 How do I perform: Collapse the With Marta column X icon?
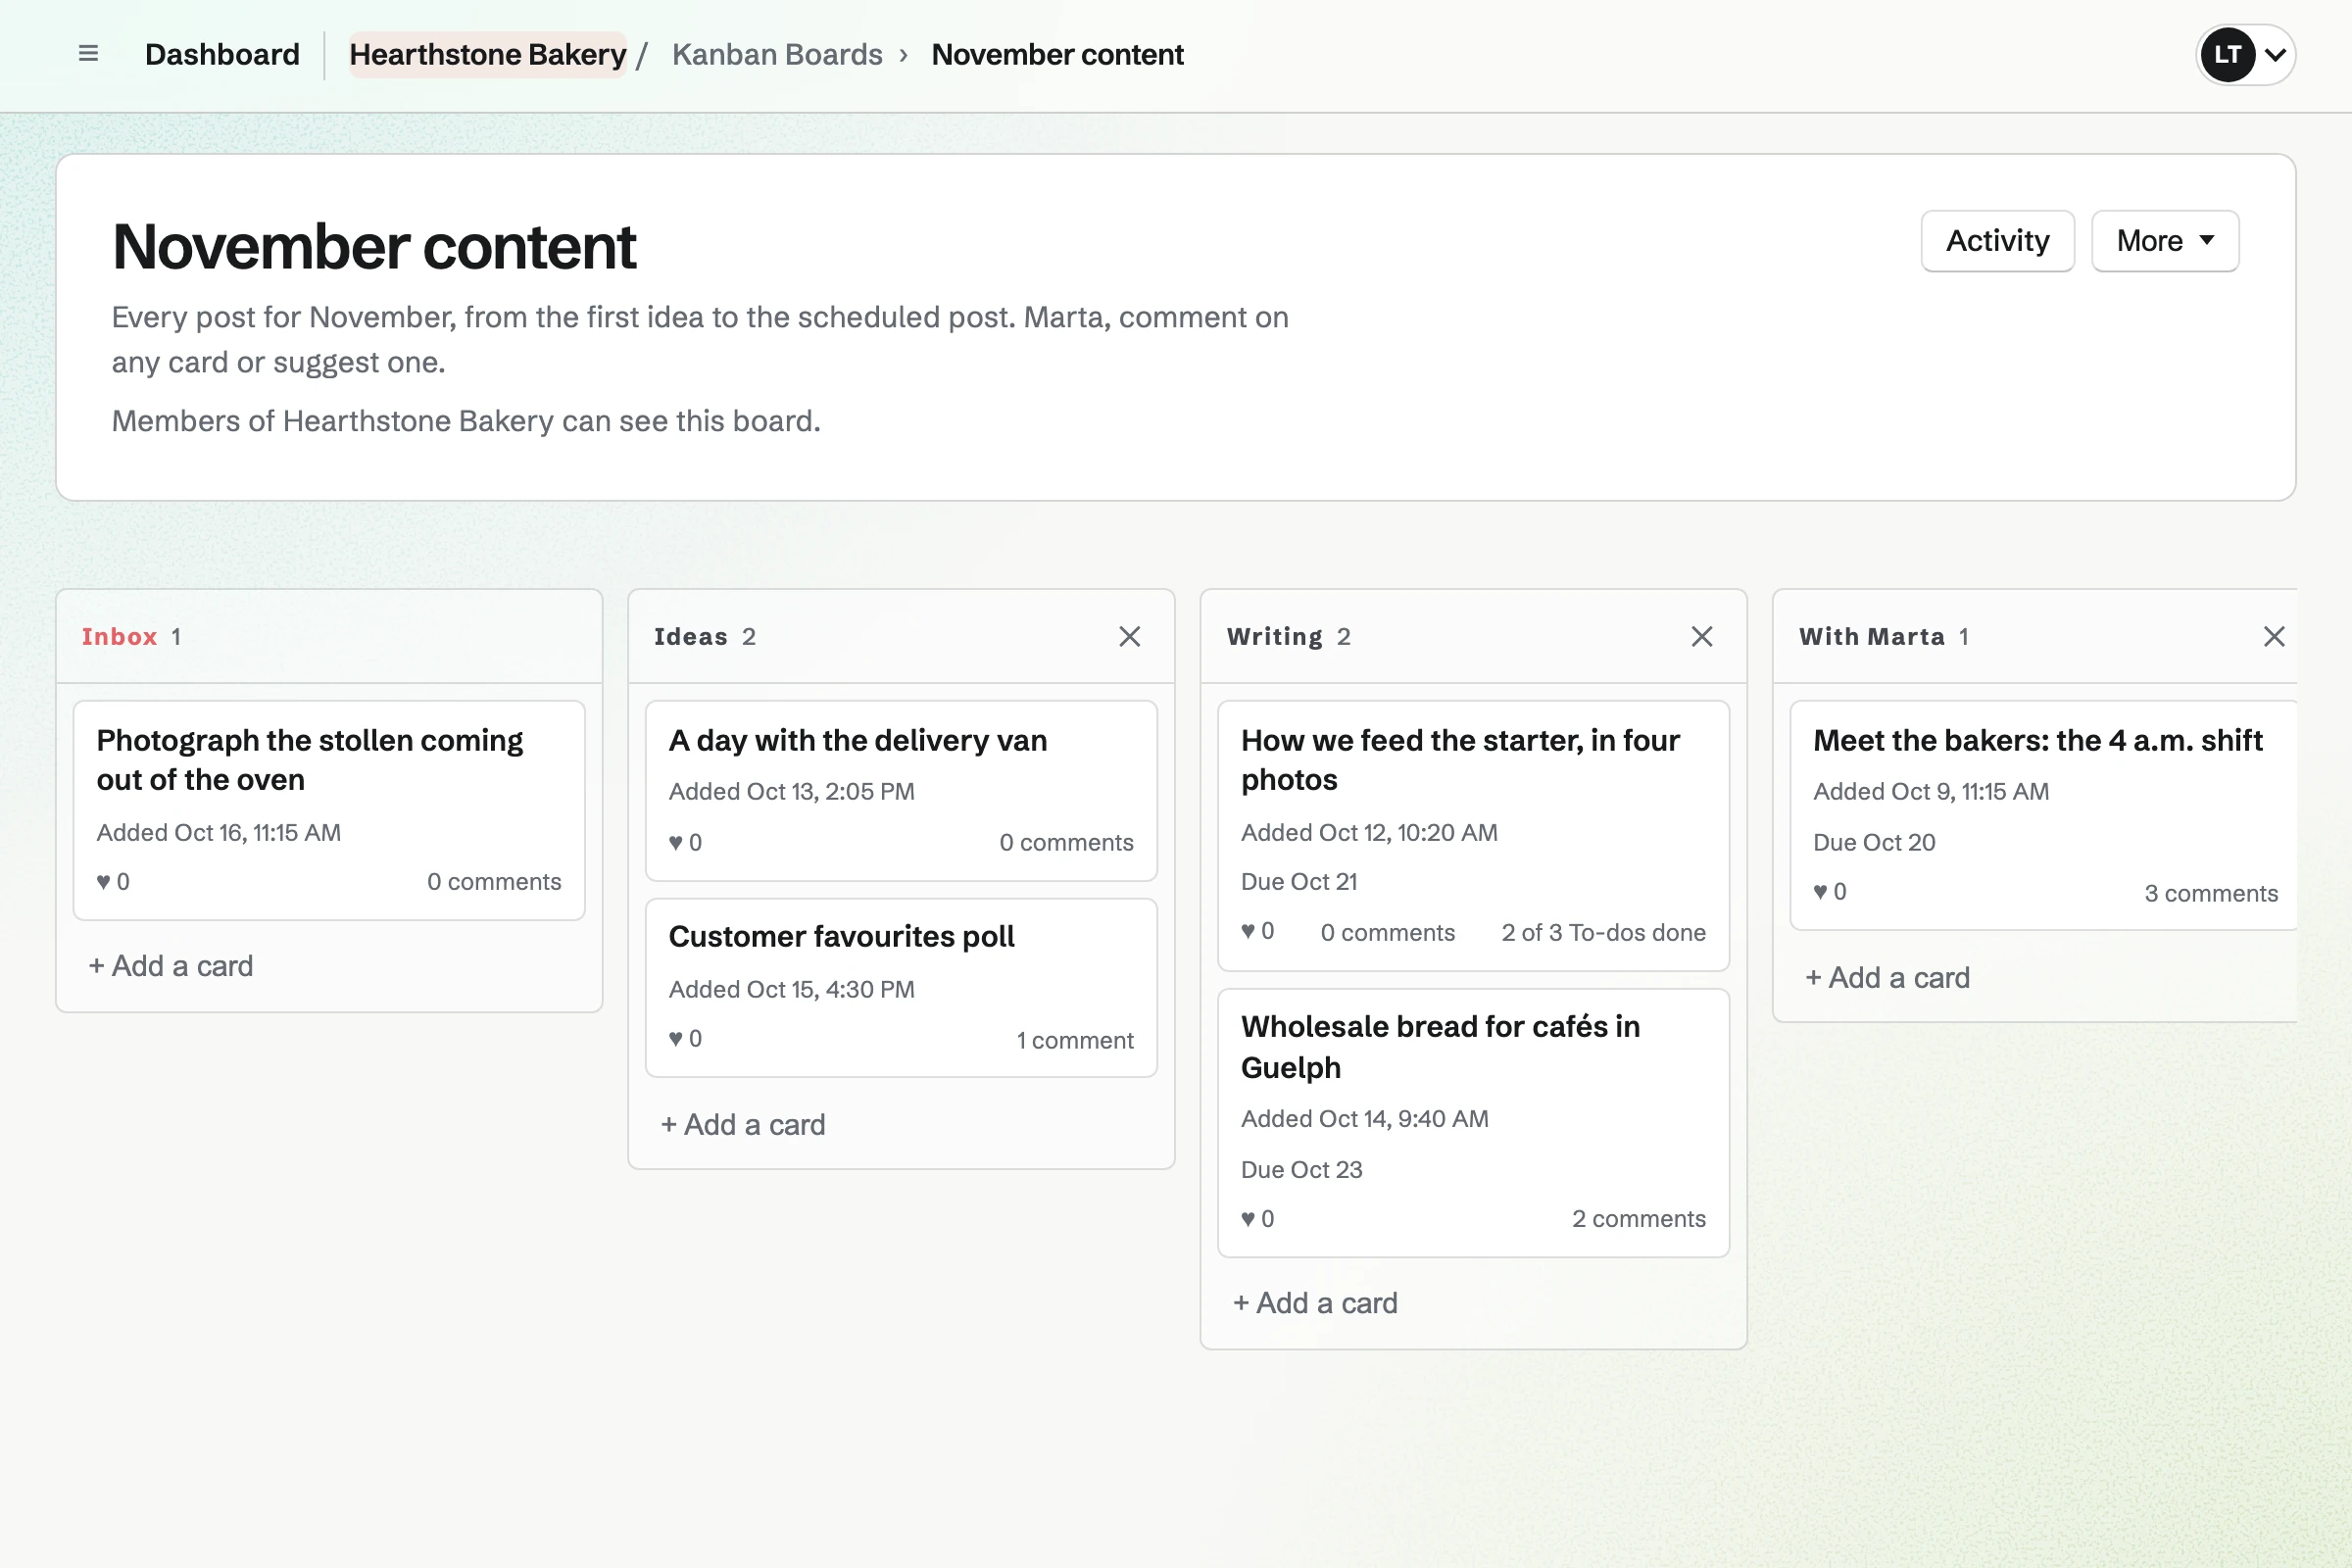(2273, 637)
